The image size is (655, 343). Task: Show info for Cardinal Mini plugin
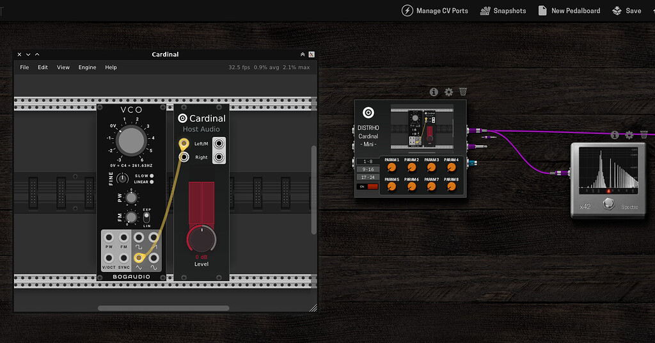434,92
